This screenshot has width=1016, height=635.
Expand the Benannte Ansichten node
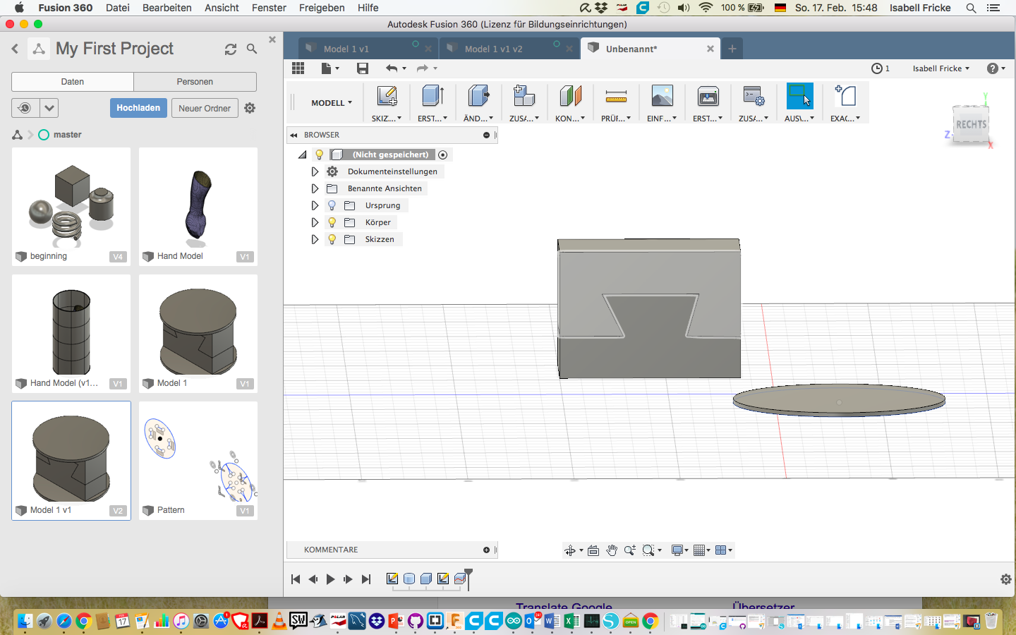coord(315,188)
